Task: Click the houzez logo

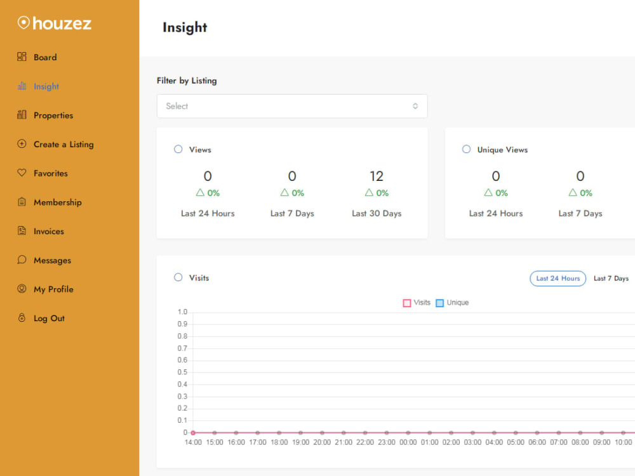Action: click(x=54, y=23)
